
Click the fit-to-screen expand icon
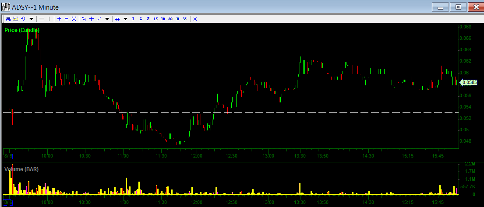74,19
